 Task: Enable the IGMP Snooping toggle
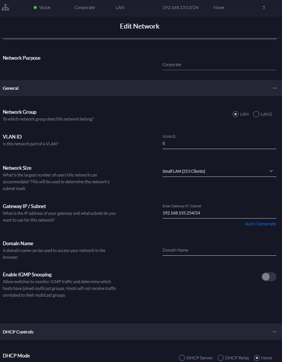pos(269,277)
